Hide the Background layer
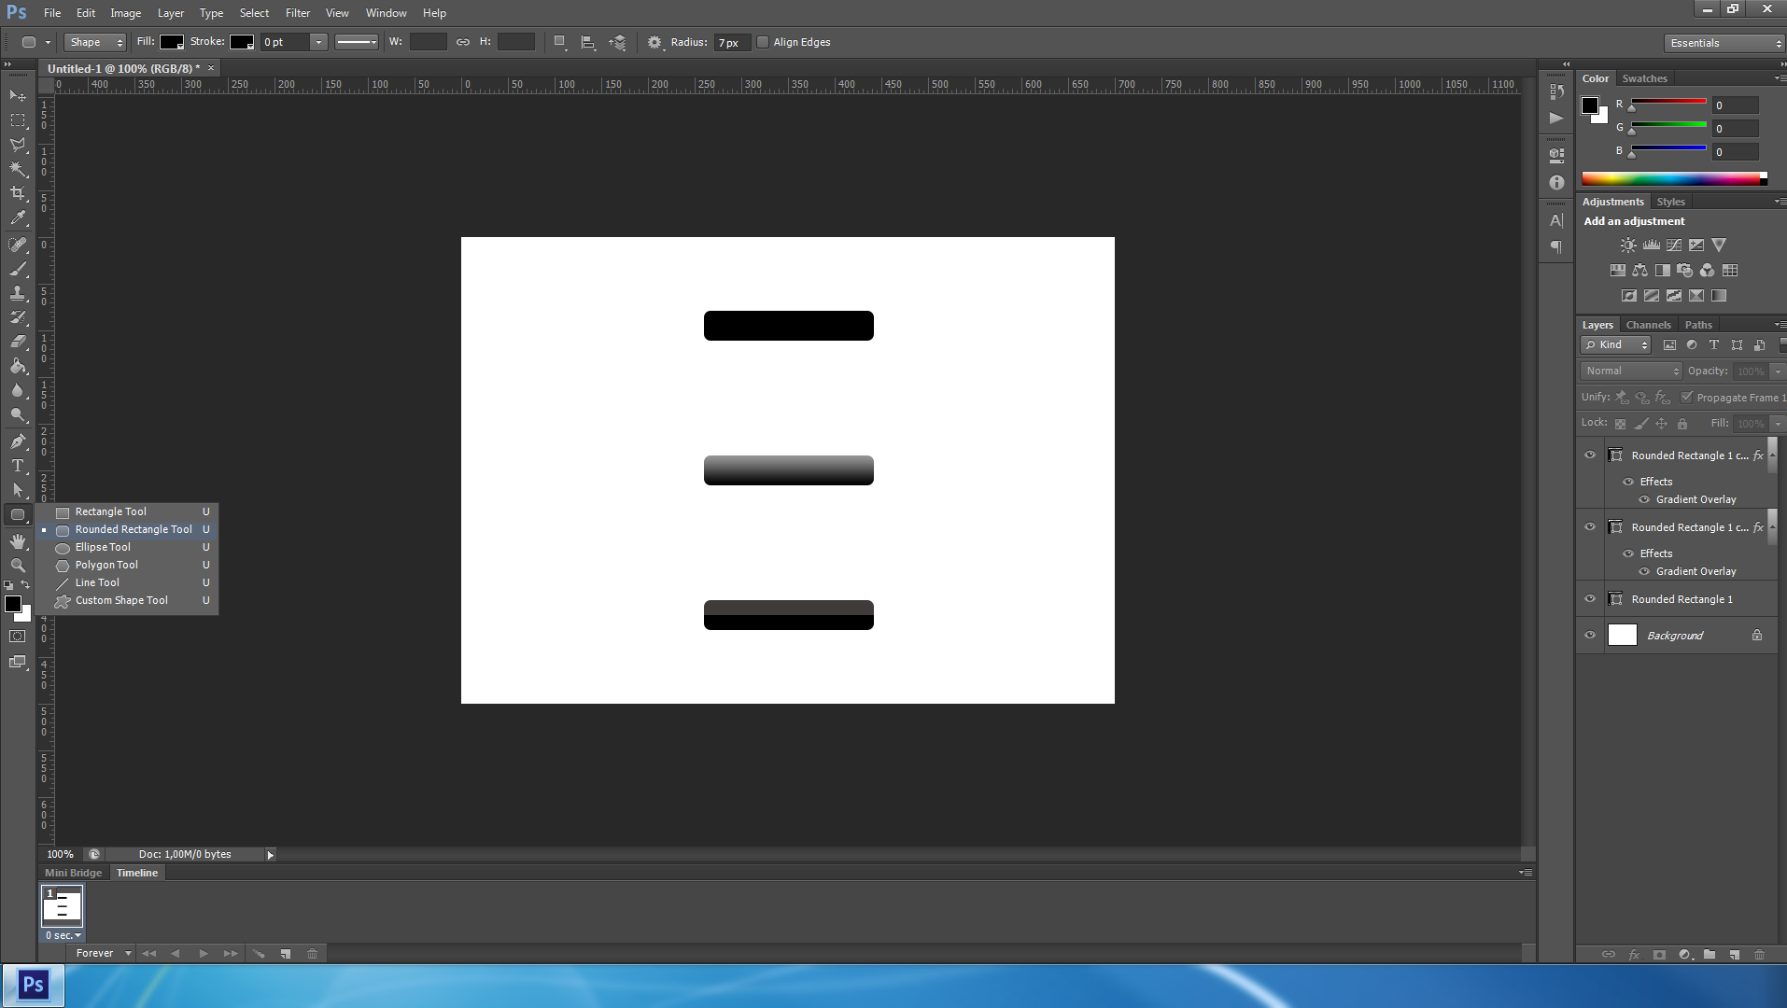 click(x=1590, y=636)
